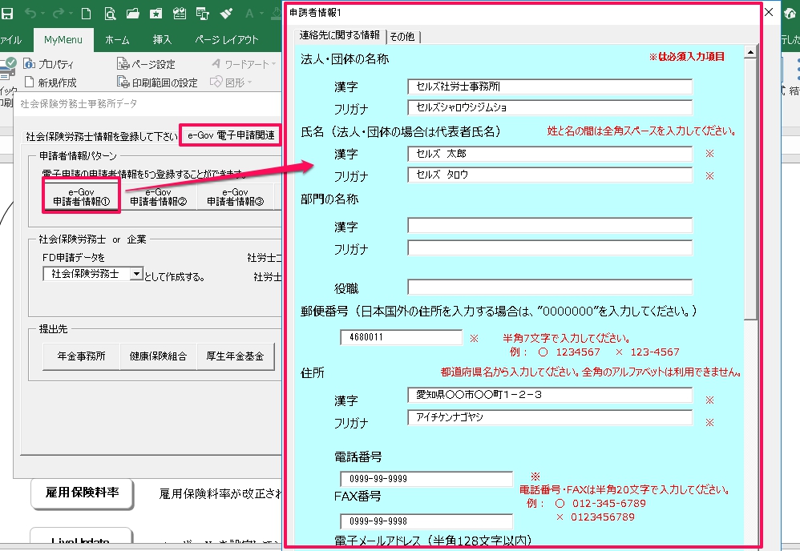Click the 氏名 フリガナ field (セルズ タロウ)
Viewport: 800px width, 551px height.
click(x=550, y=175)
